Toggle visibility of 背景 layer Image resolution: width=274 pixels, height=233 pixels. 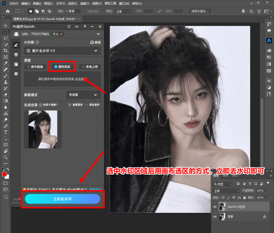click(215, 217)
